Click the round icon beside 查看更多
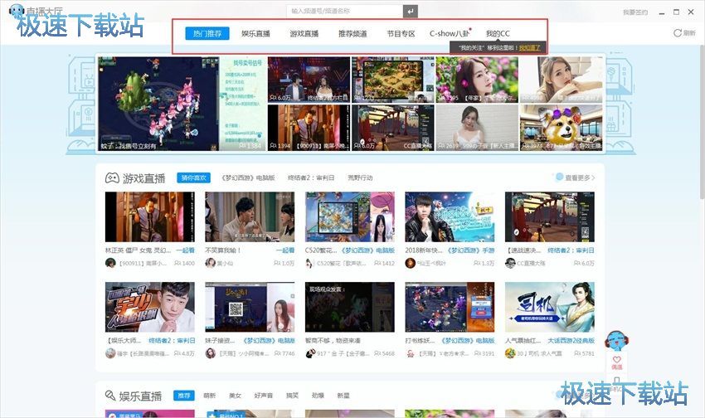This screenshot has height=418, width=705. click(x=559, y=177)
